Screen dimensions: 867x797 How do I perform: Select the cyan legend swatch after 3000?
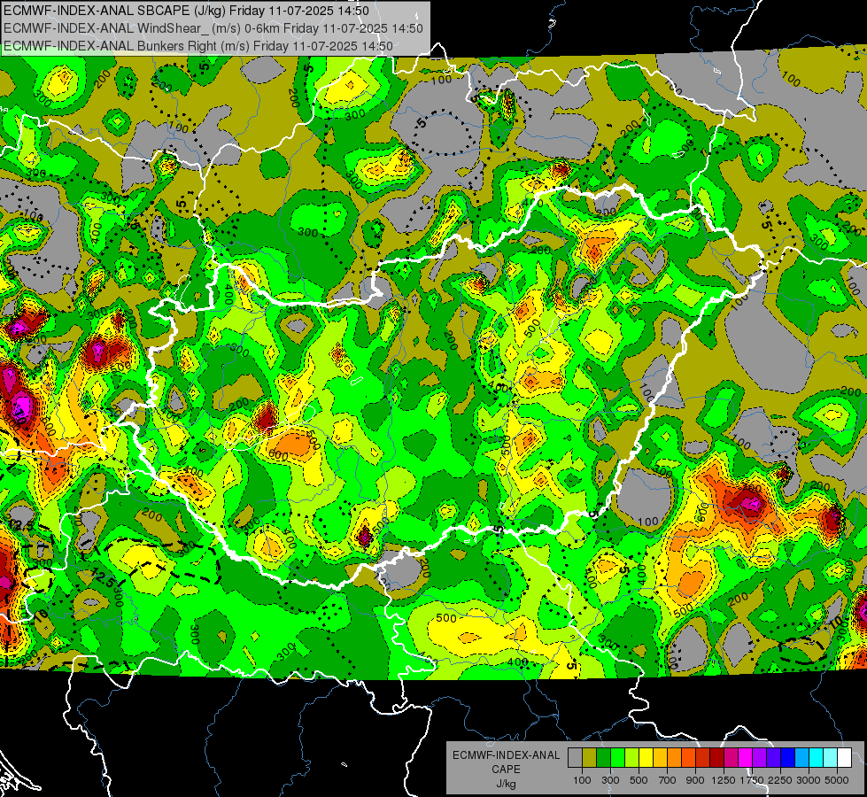tap(817, 758)
